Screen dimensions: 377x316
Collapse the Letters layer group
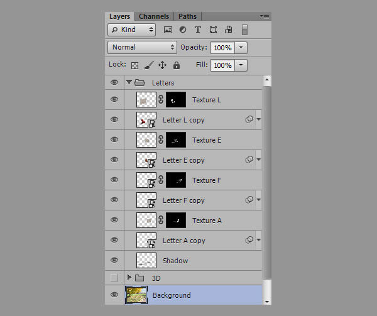pyautogui.click(x=129, y=82)
